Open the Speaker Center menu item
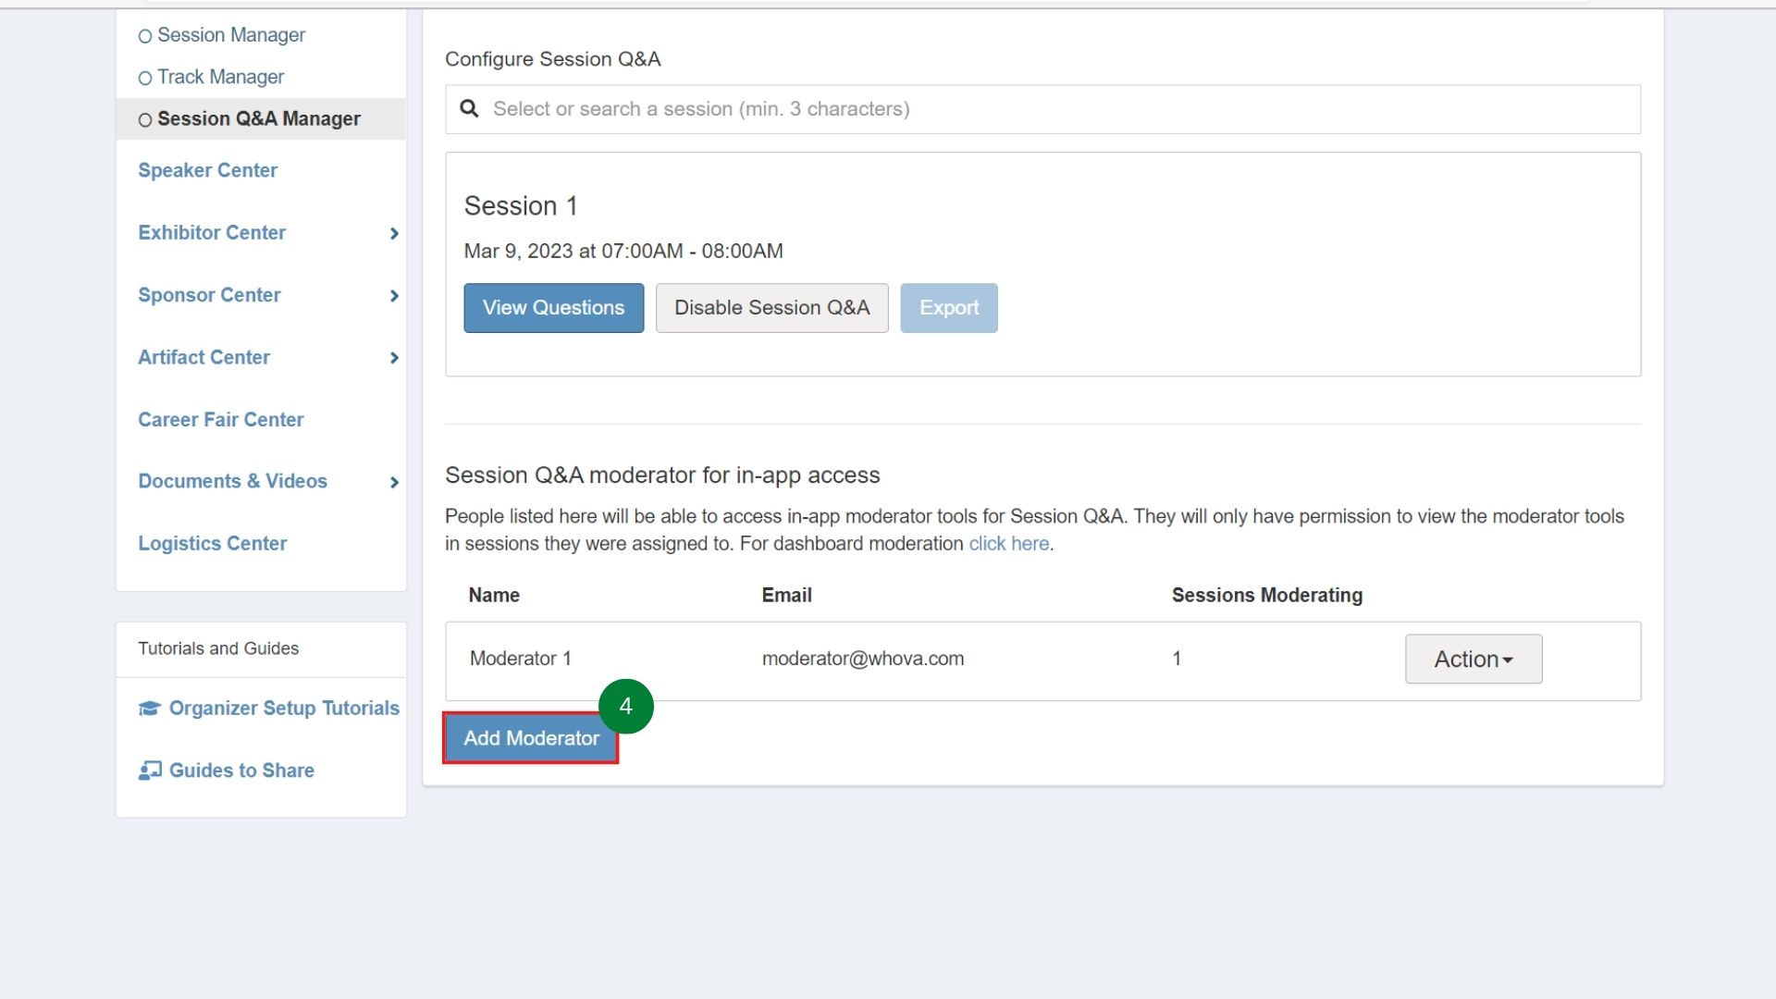The height and width of the screenshot is (999, 1776). point(207,170)
